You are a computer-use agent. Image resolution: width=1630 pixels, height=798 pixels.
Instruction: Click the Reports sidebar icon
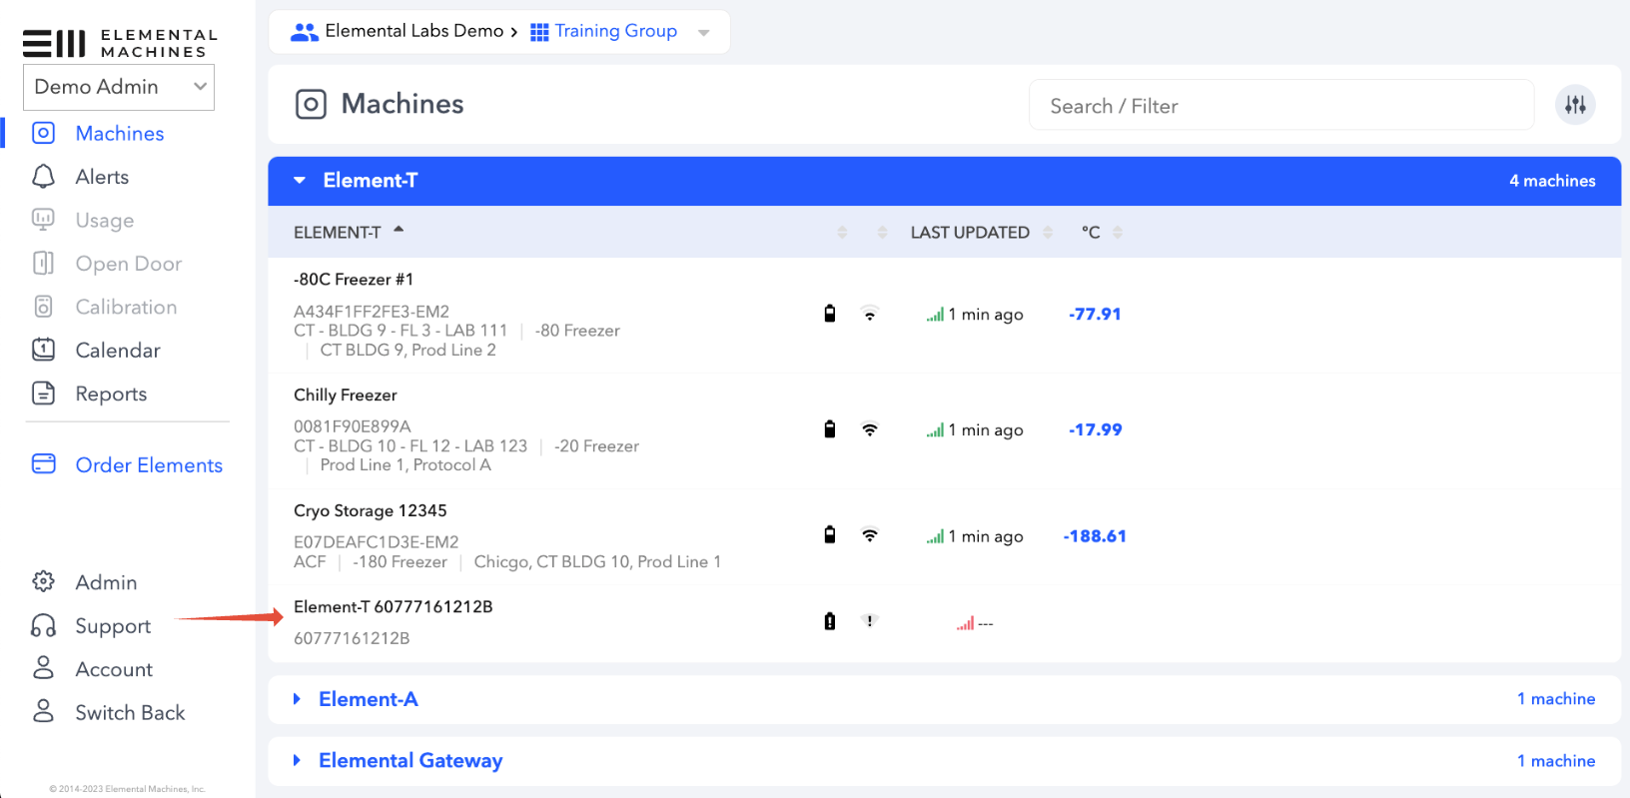[43, 394]
